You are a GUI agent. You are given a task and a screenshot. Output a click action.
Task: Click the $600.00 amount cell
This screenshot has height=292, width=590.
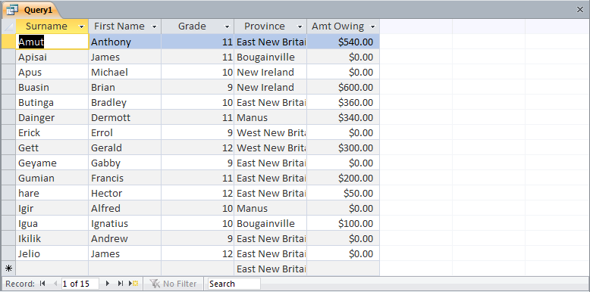(344, 87)
